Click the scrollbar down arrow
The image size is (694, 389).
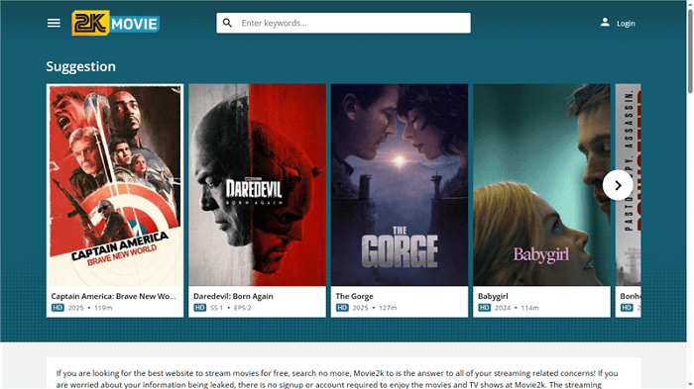tap(690, 385)
